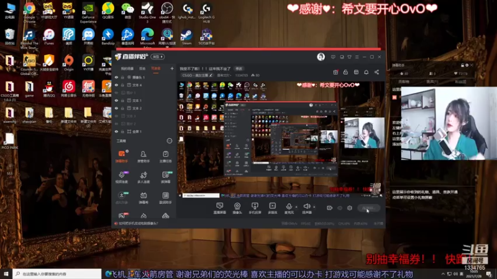The width and height of the screenshot is (497, 279).
Task: Add a multimedia source (多媒体)
Action: (x=272, y=208)
